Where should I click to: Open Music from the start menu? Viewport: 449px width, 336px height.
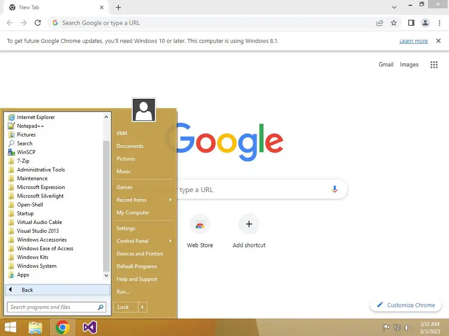tap(124, 171)
